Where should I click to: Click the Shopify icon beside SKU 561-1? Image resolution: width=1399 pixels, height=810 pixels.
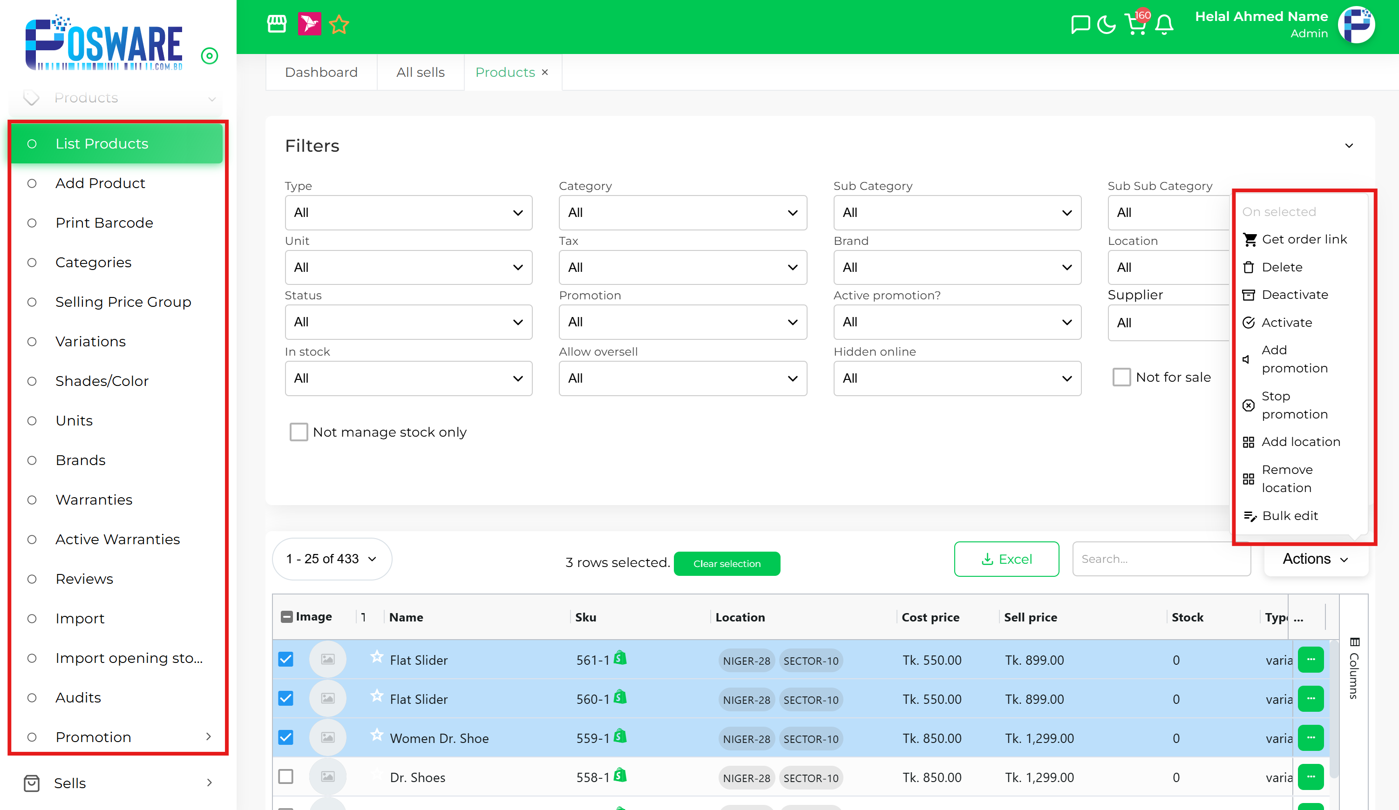pos(621,659)
